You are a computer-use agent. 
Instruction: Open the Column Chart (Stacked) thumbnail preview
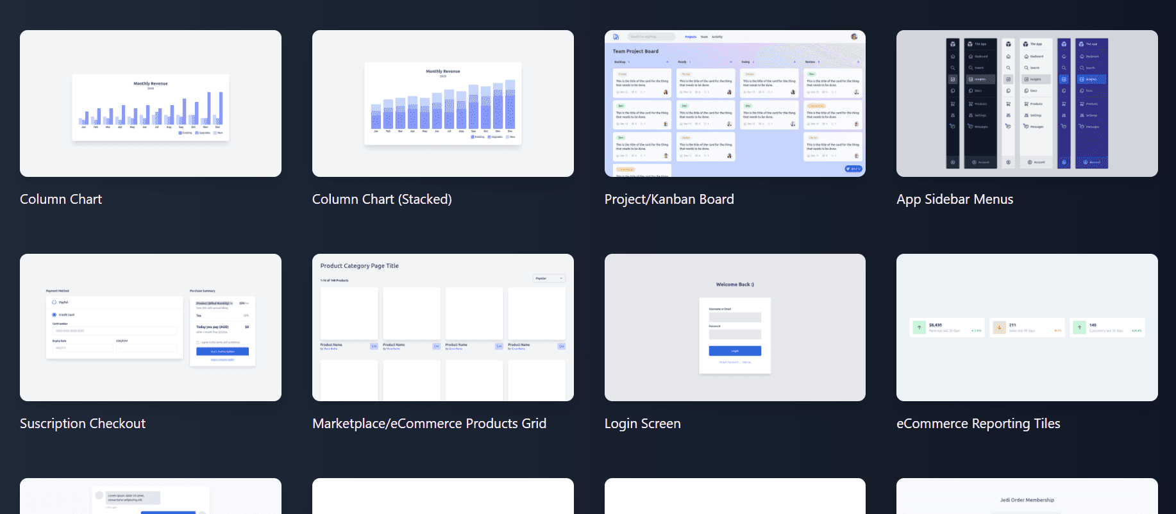pyautogui.click(x=443, y=103)
